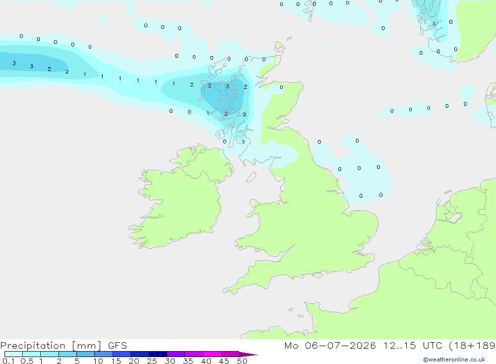Image resolution: width=496 pixels, height=364 pixels.
Task: Click the 15–20 mm legend color swatch
Action: [122, 354]
